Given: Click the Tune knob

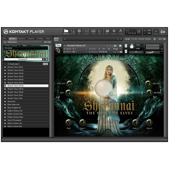Looking at the screenshot, I should [132, 46].
